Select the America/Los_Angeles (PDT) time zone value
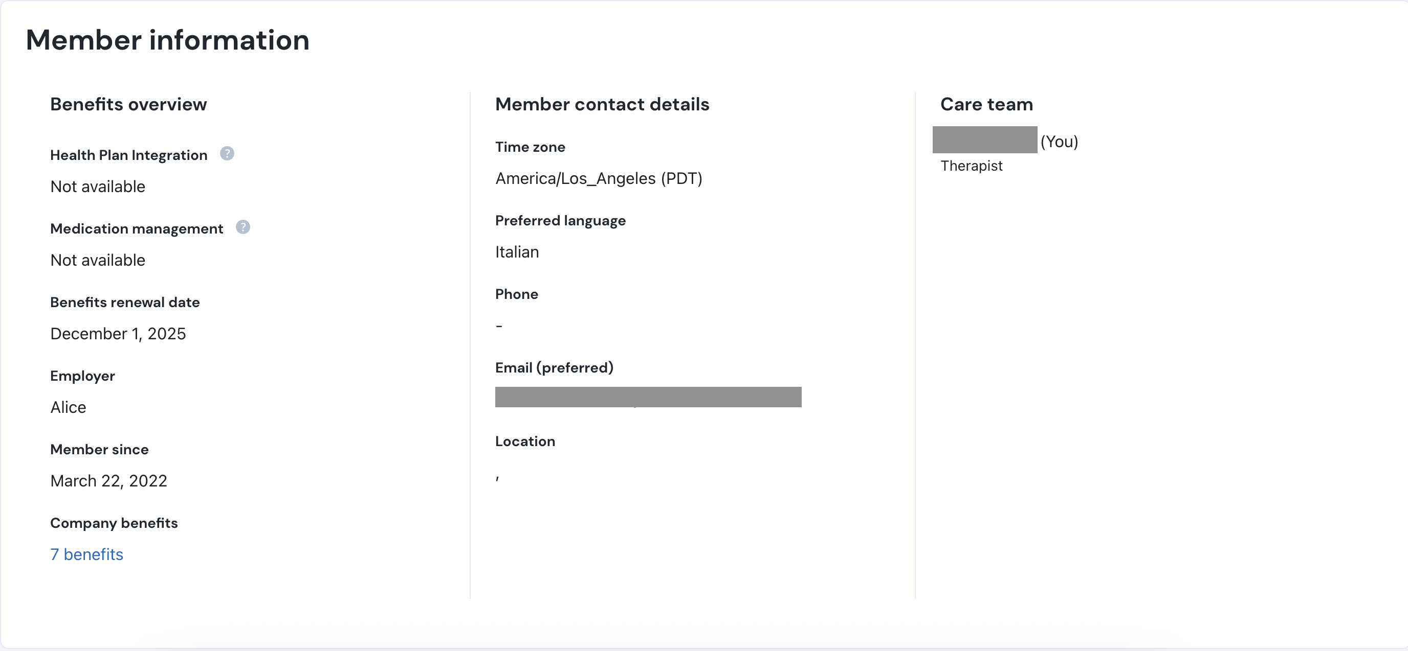Image resolution: width=1408 pixels, height=651 pixels. tap(599, 178)
